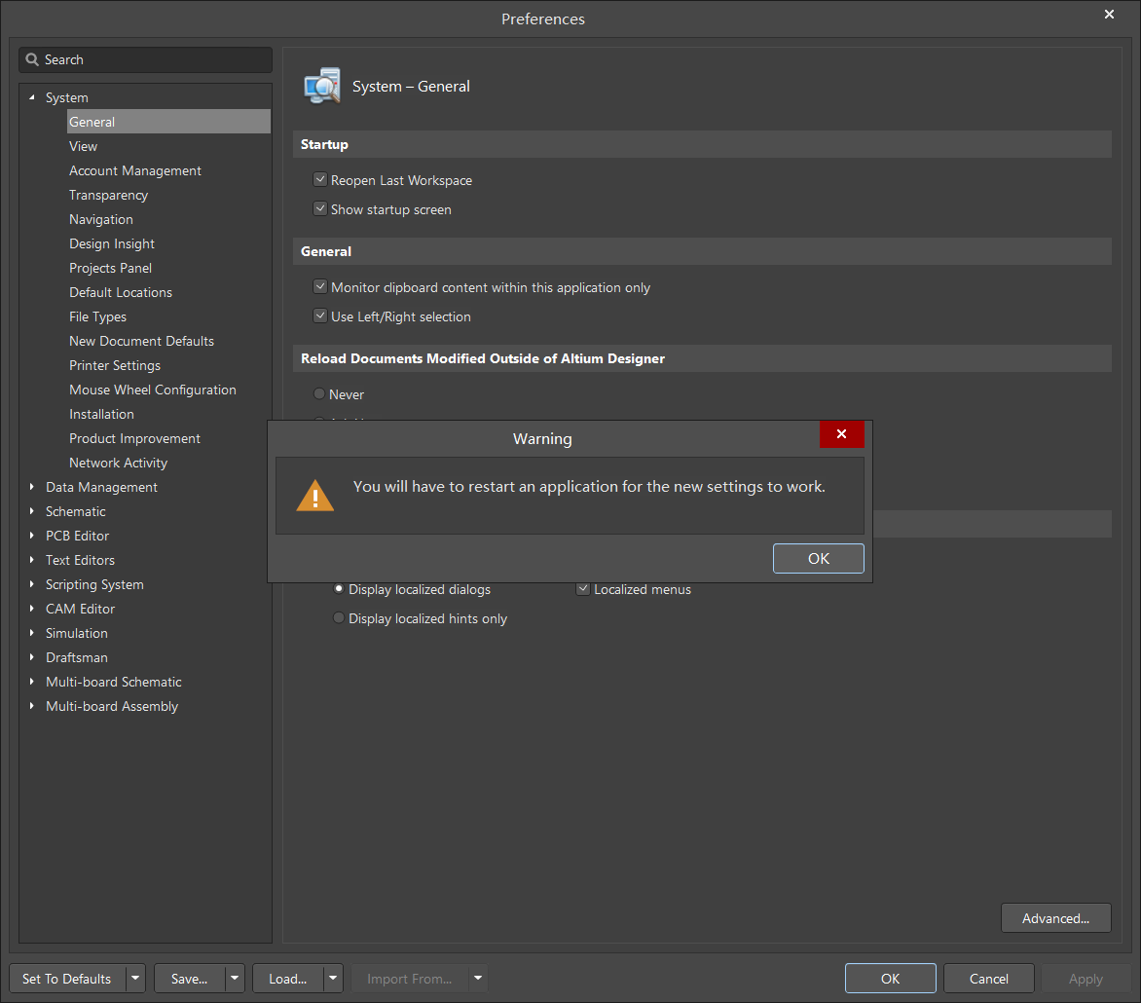
Task: Expand the Schematic node
Action: pyautogui.click(x=32, y=511)
